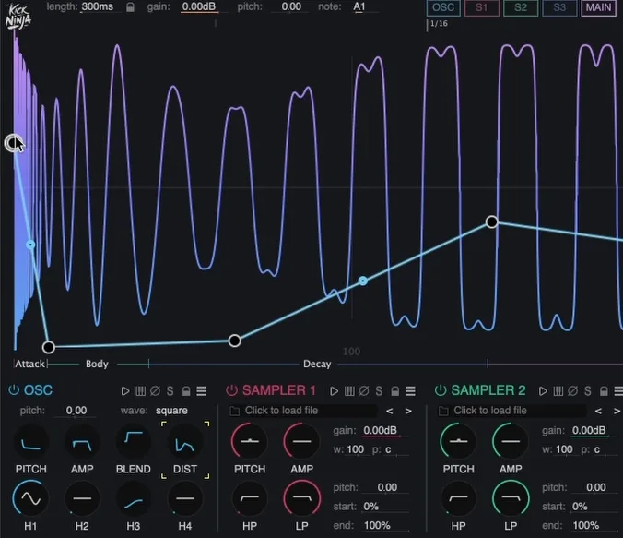
Task: Play the Sampler 2 preview
Action: click(543, 391)
